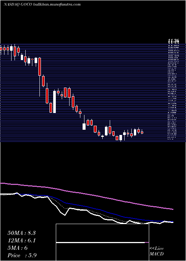The image size is (186, 261).
Task: Click the purple 50MA moving average line
Action: click(x=86, y=194)
